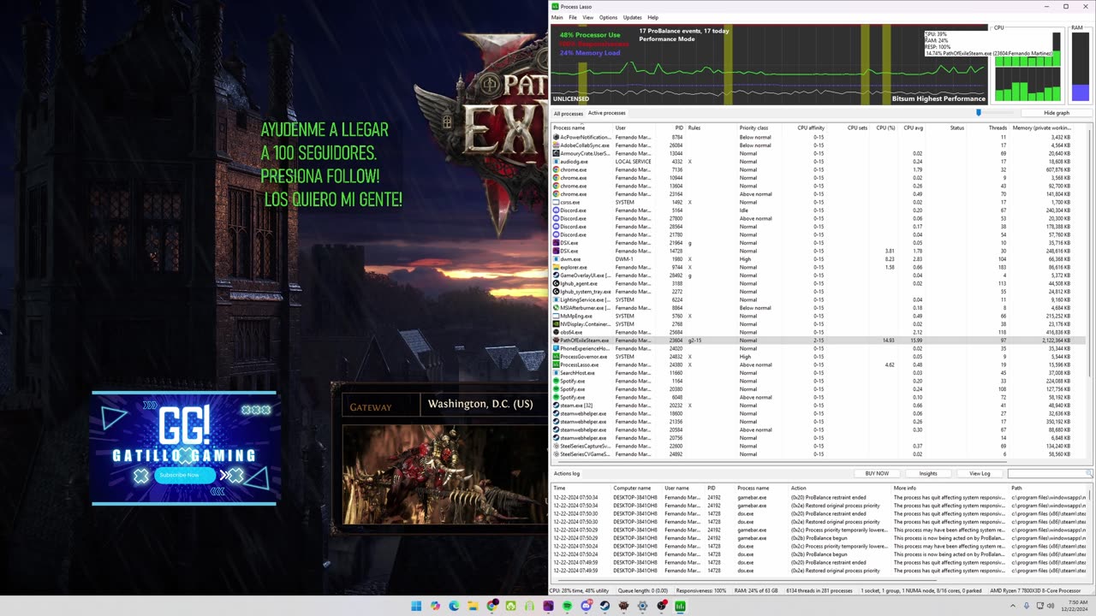Adjust the graph size slider
This screenshot has height=616, width=1096.
coord(979,112)
